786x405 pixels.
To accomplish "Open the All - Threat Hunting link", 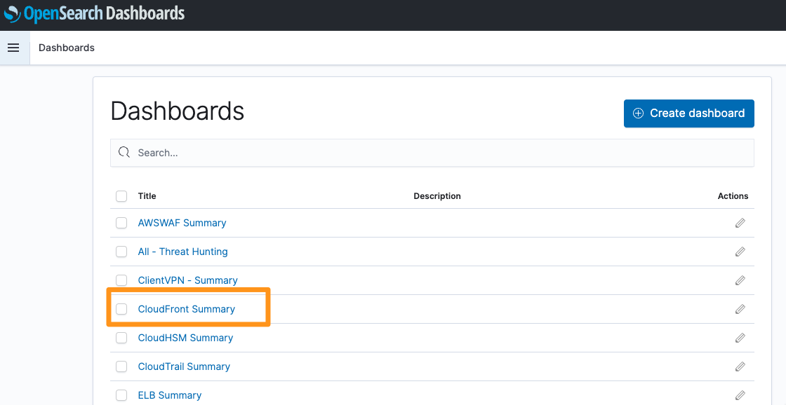I will click(x=183, y=252).
